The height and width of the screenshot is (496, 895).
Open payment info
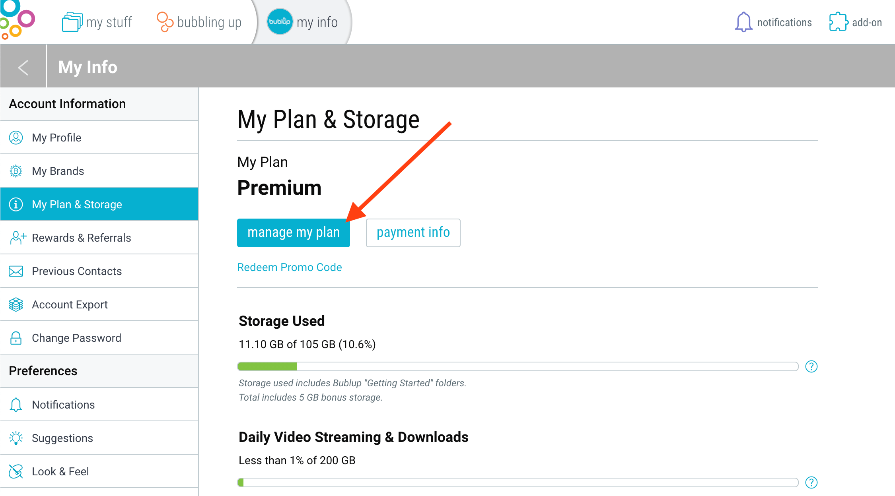(x=413, y=232)
